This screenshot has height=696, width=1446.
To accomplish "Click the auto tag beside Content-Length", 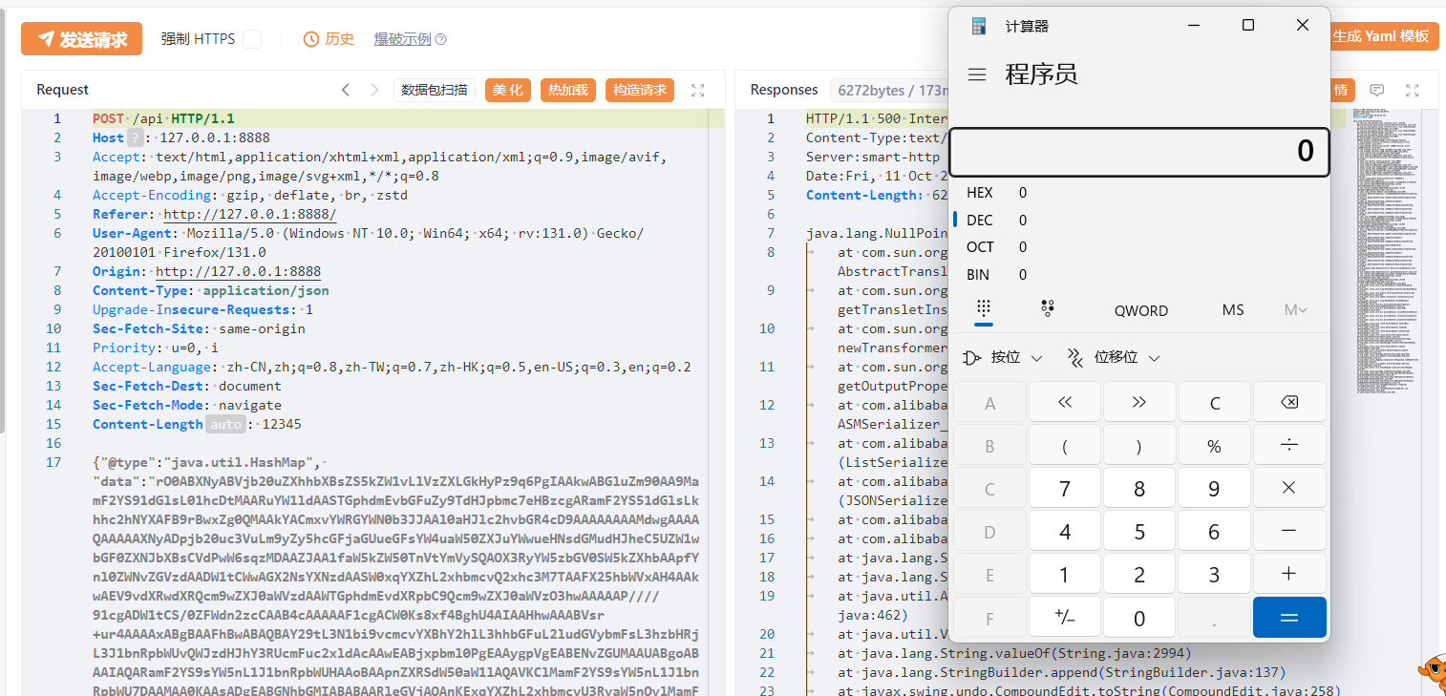I will [226, 424].
